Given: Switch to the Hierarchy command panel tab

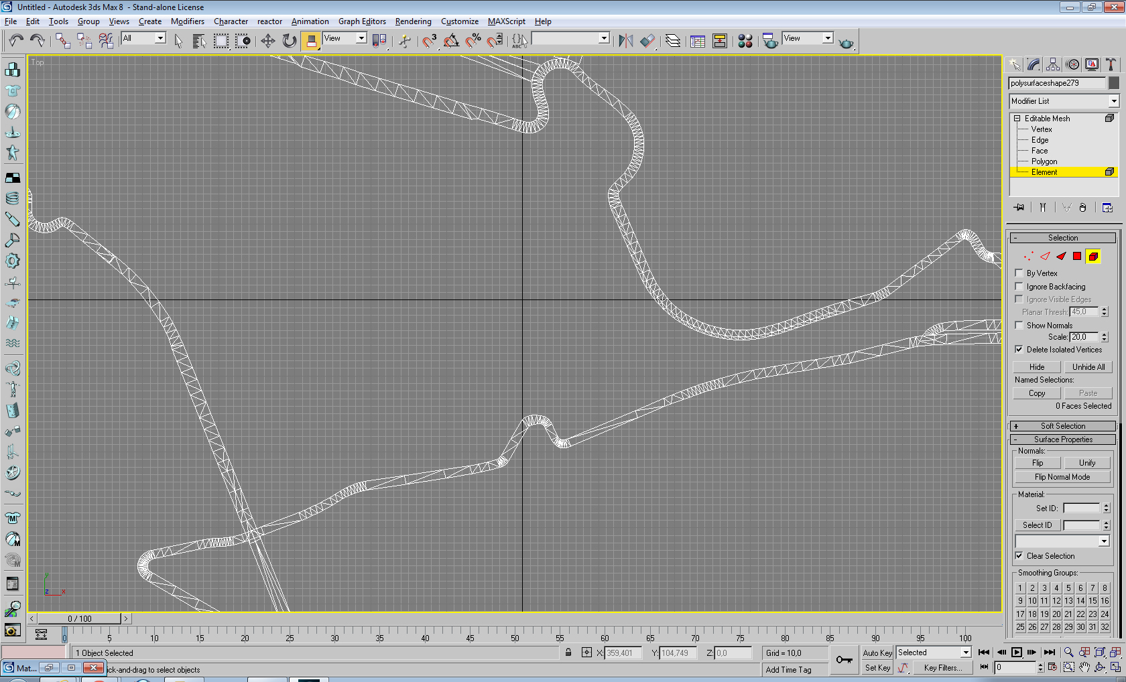Looking at the screenshot, I should tap(1053, 64).
